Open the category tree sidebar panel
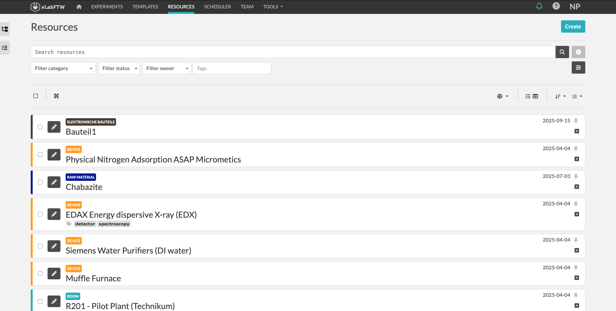Image resolution: width=616 pixels, height=311 pixels. [5, 29]
